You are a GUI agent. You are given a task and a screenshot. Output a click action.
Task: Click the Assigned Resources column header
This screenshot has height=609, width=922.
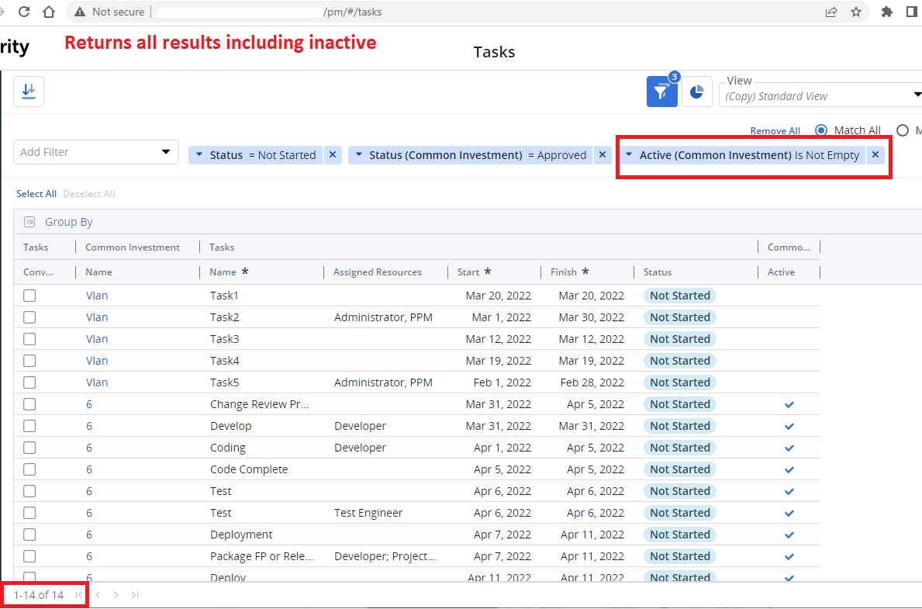[x=378, y=272]
